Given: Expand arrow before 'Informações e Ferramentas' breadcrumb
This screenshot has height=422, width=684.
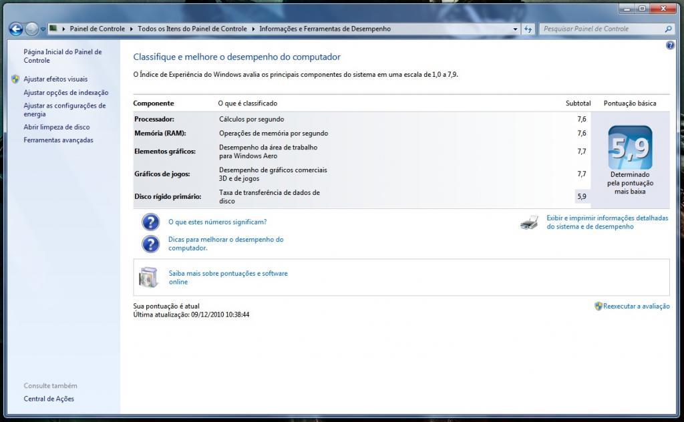Looking at the screenshot, I should (x=253, y=29).
